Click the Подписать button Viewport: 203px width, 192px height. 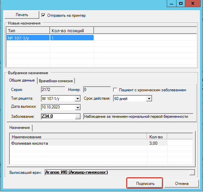145,184
